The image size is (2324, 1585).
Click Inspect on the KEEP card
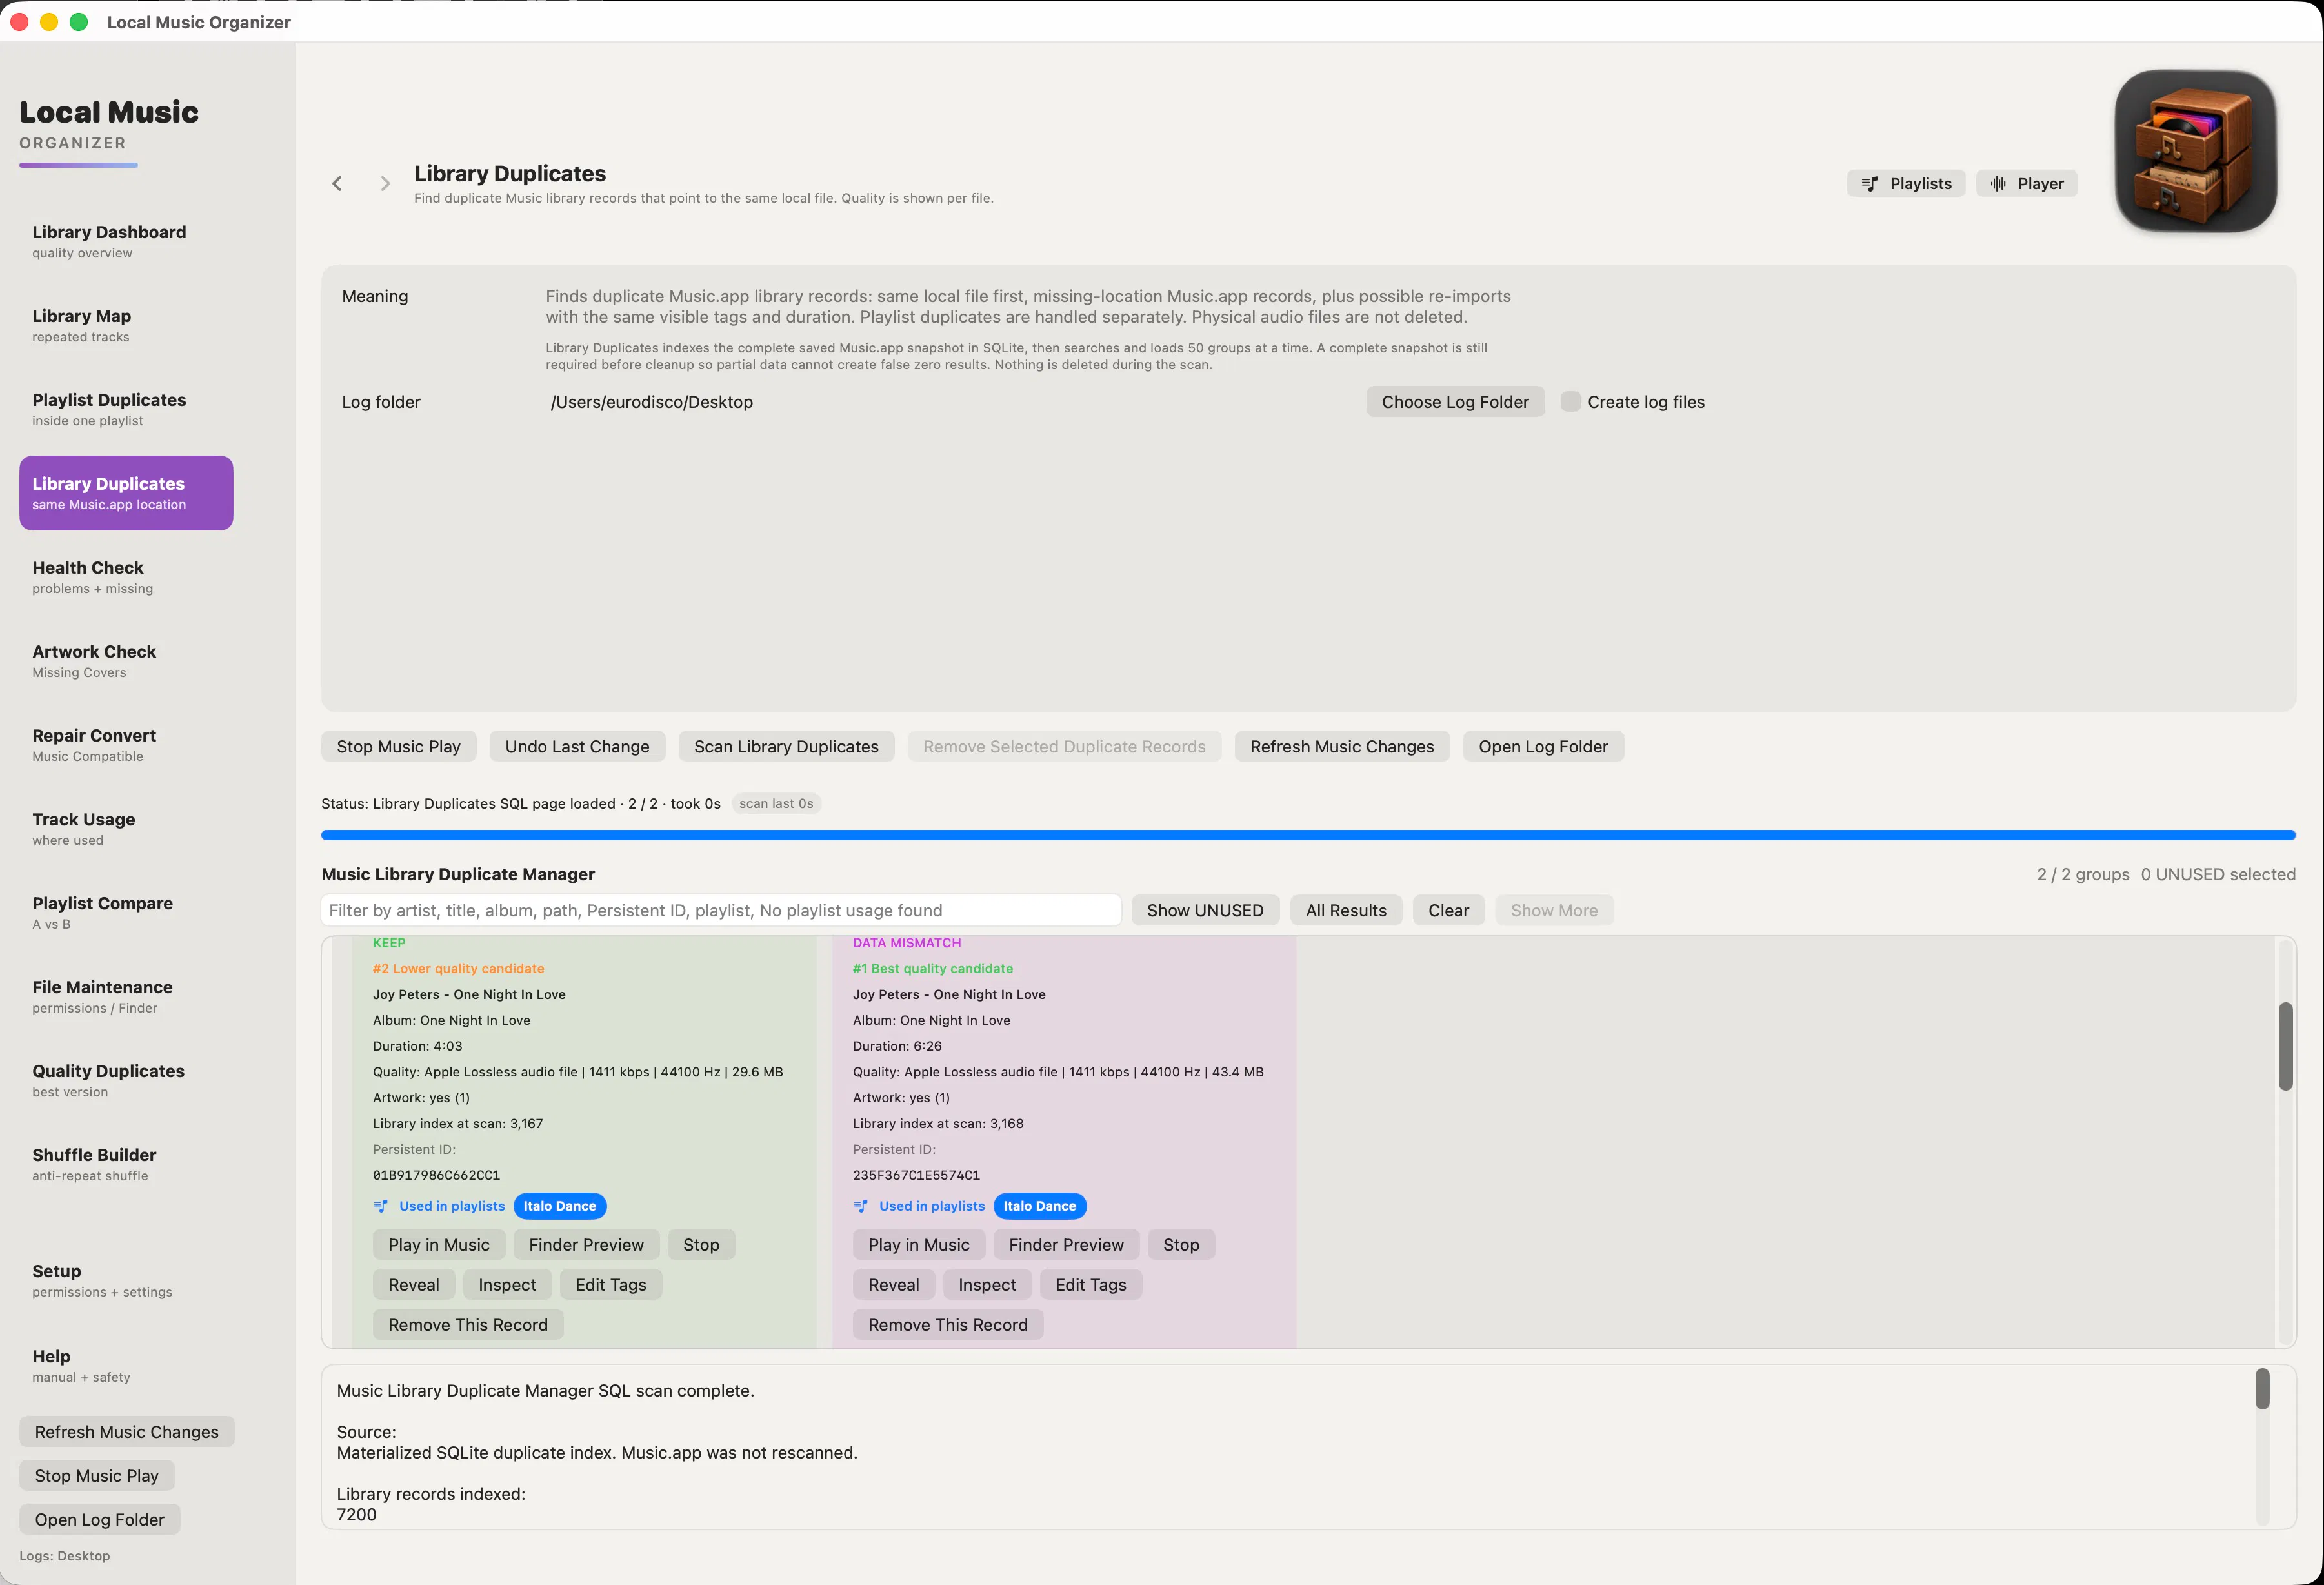[x=507, y=1285]
